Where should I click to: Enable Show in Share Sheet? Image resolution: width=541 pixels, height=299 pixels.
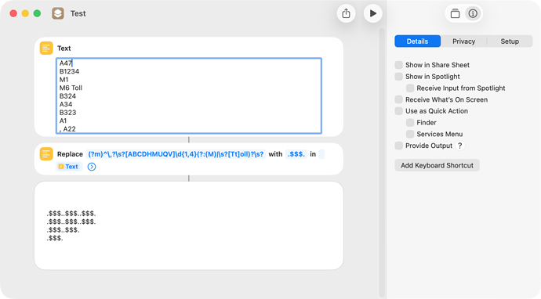[399, 65]
